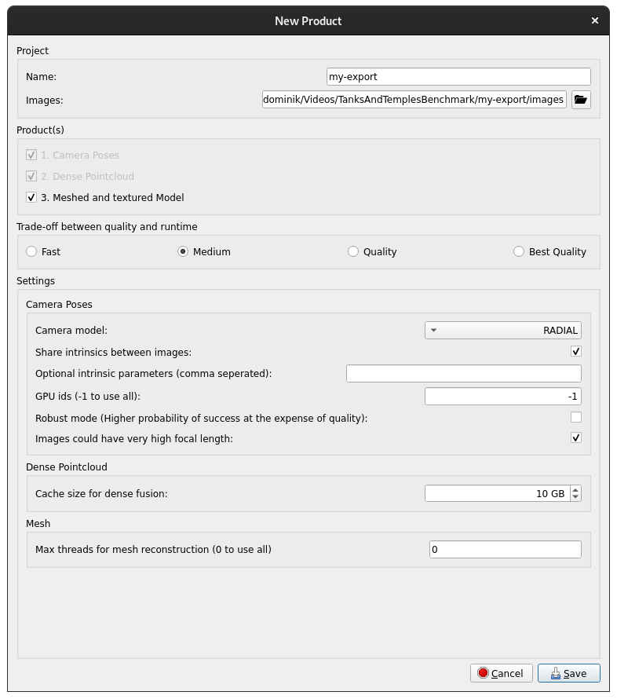Toggle Share intrinsics between images checkbox

[575, 352]
